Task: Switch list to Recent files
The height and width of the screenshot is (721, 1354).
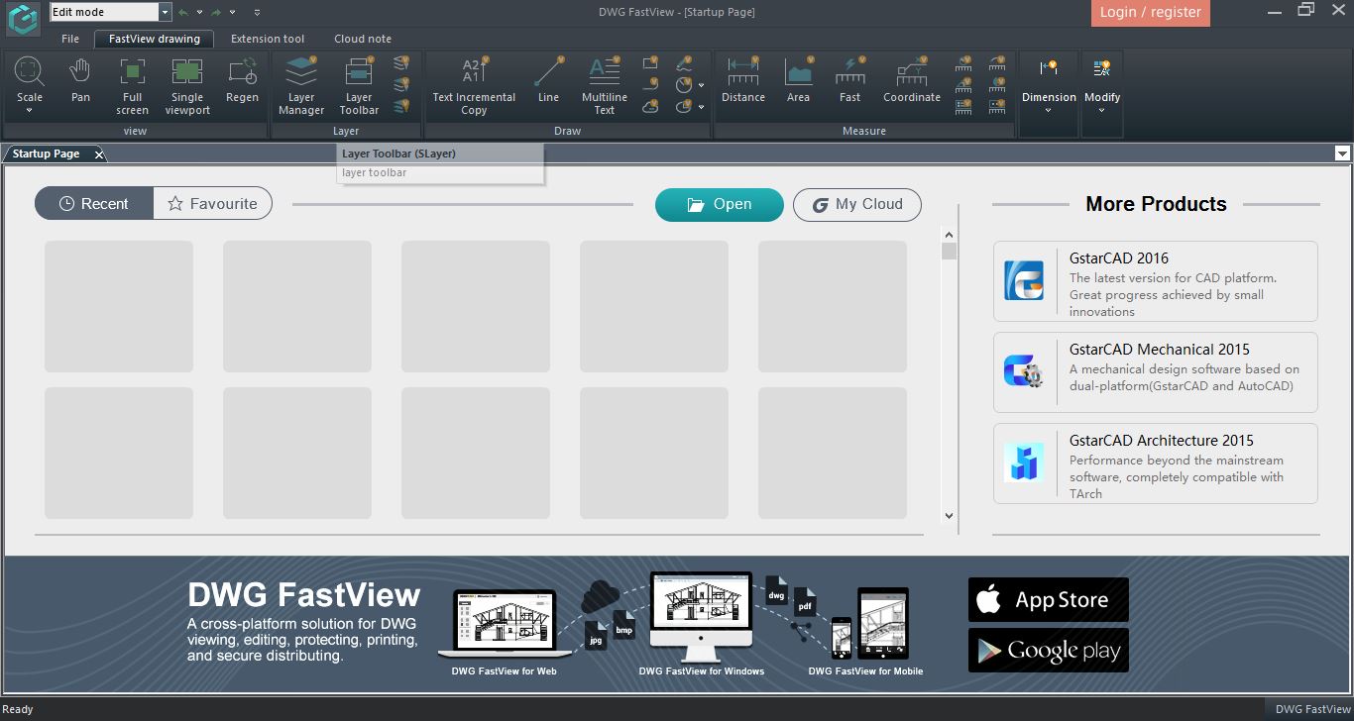Action: tap(94, 203)
